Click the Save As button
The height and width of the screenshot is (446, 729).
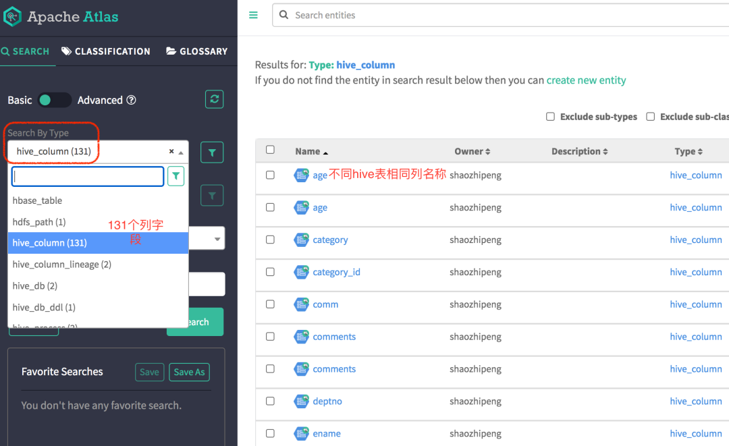click(189, 372)
